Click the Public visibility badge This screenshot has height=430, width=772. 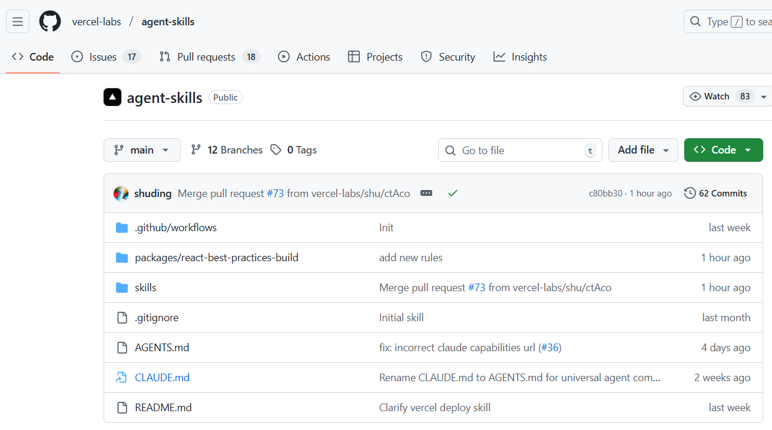click(226, 98)
